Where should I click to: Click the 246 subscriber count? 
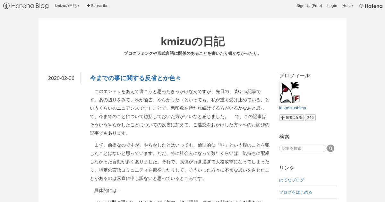click(310, 118)
